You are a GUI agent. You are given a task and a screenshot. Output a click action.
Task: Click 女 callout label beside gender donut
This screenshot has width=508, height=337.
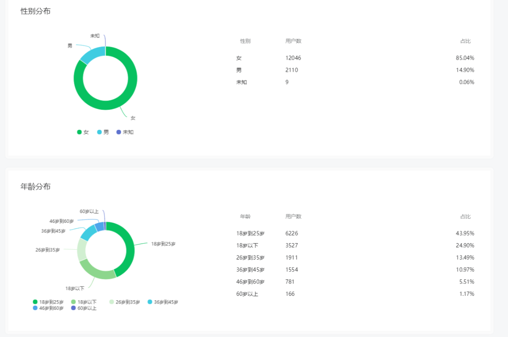point(133,118)
